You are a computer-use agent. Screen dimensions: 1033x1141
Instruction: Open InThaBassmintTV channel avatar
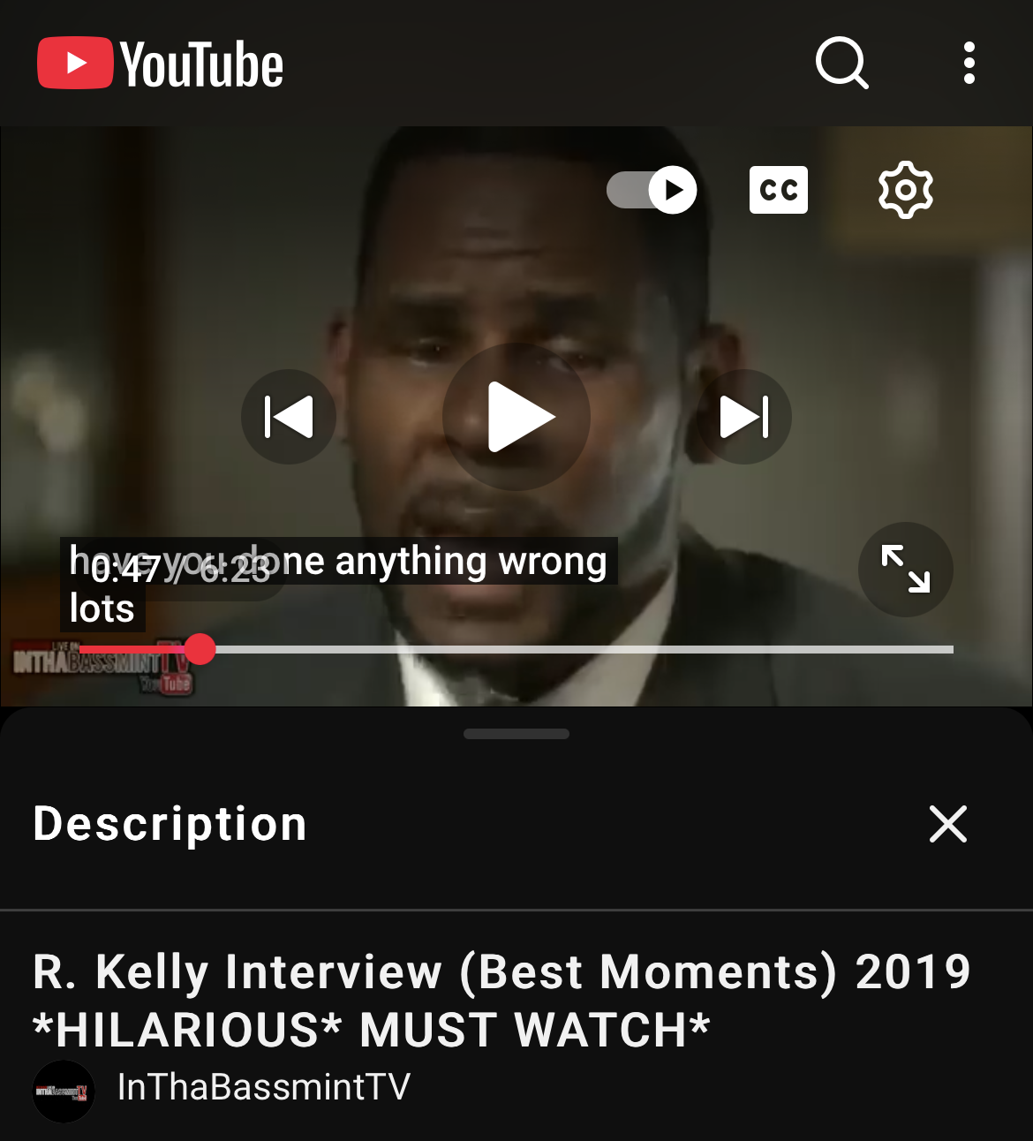64,1092
